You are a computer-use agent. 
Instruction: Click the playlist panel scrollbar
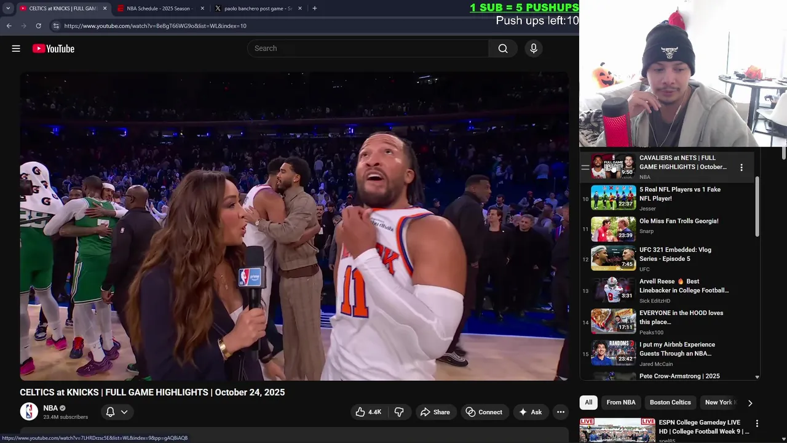coord(757,206)
